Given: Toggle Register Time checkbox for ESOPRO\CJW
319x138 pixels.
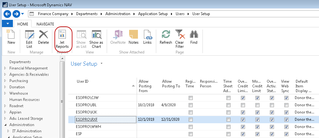Looking at the screenshot, I should click(x=191, y=98).
